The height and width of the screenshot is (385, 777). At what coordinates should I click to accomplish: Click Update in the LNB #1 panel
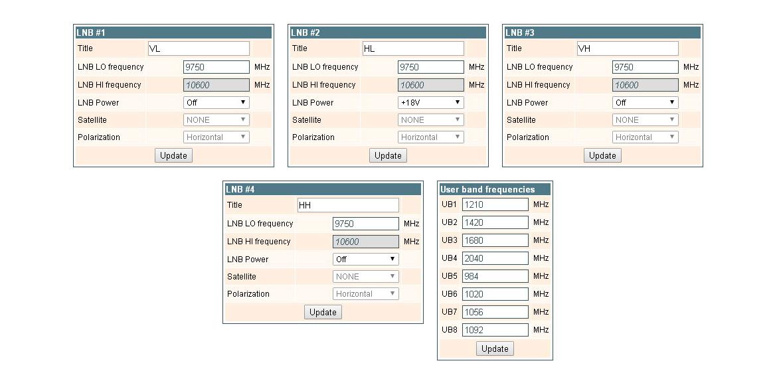pos(173,155)
